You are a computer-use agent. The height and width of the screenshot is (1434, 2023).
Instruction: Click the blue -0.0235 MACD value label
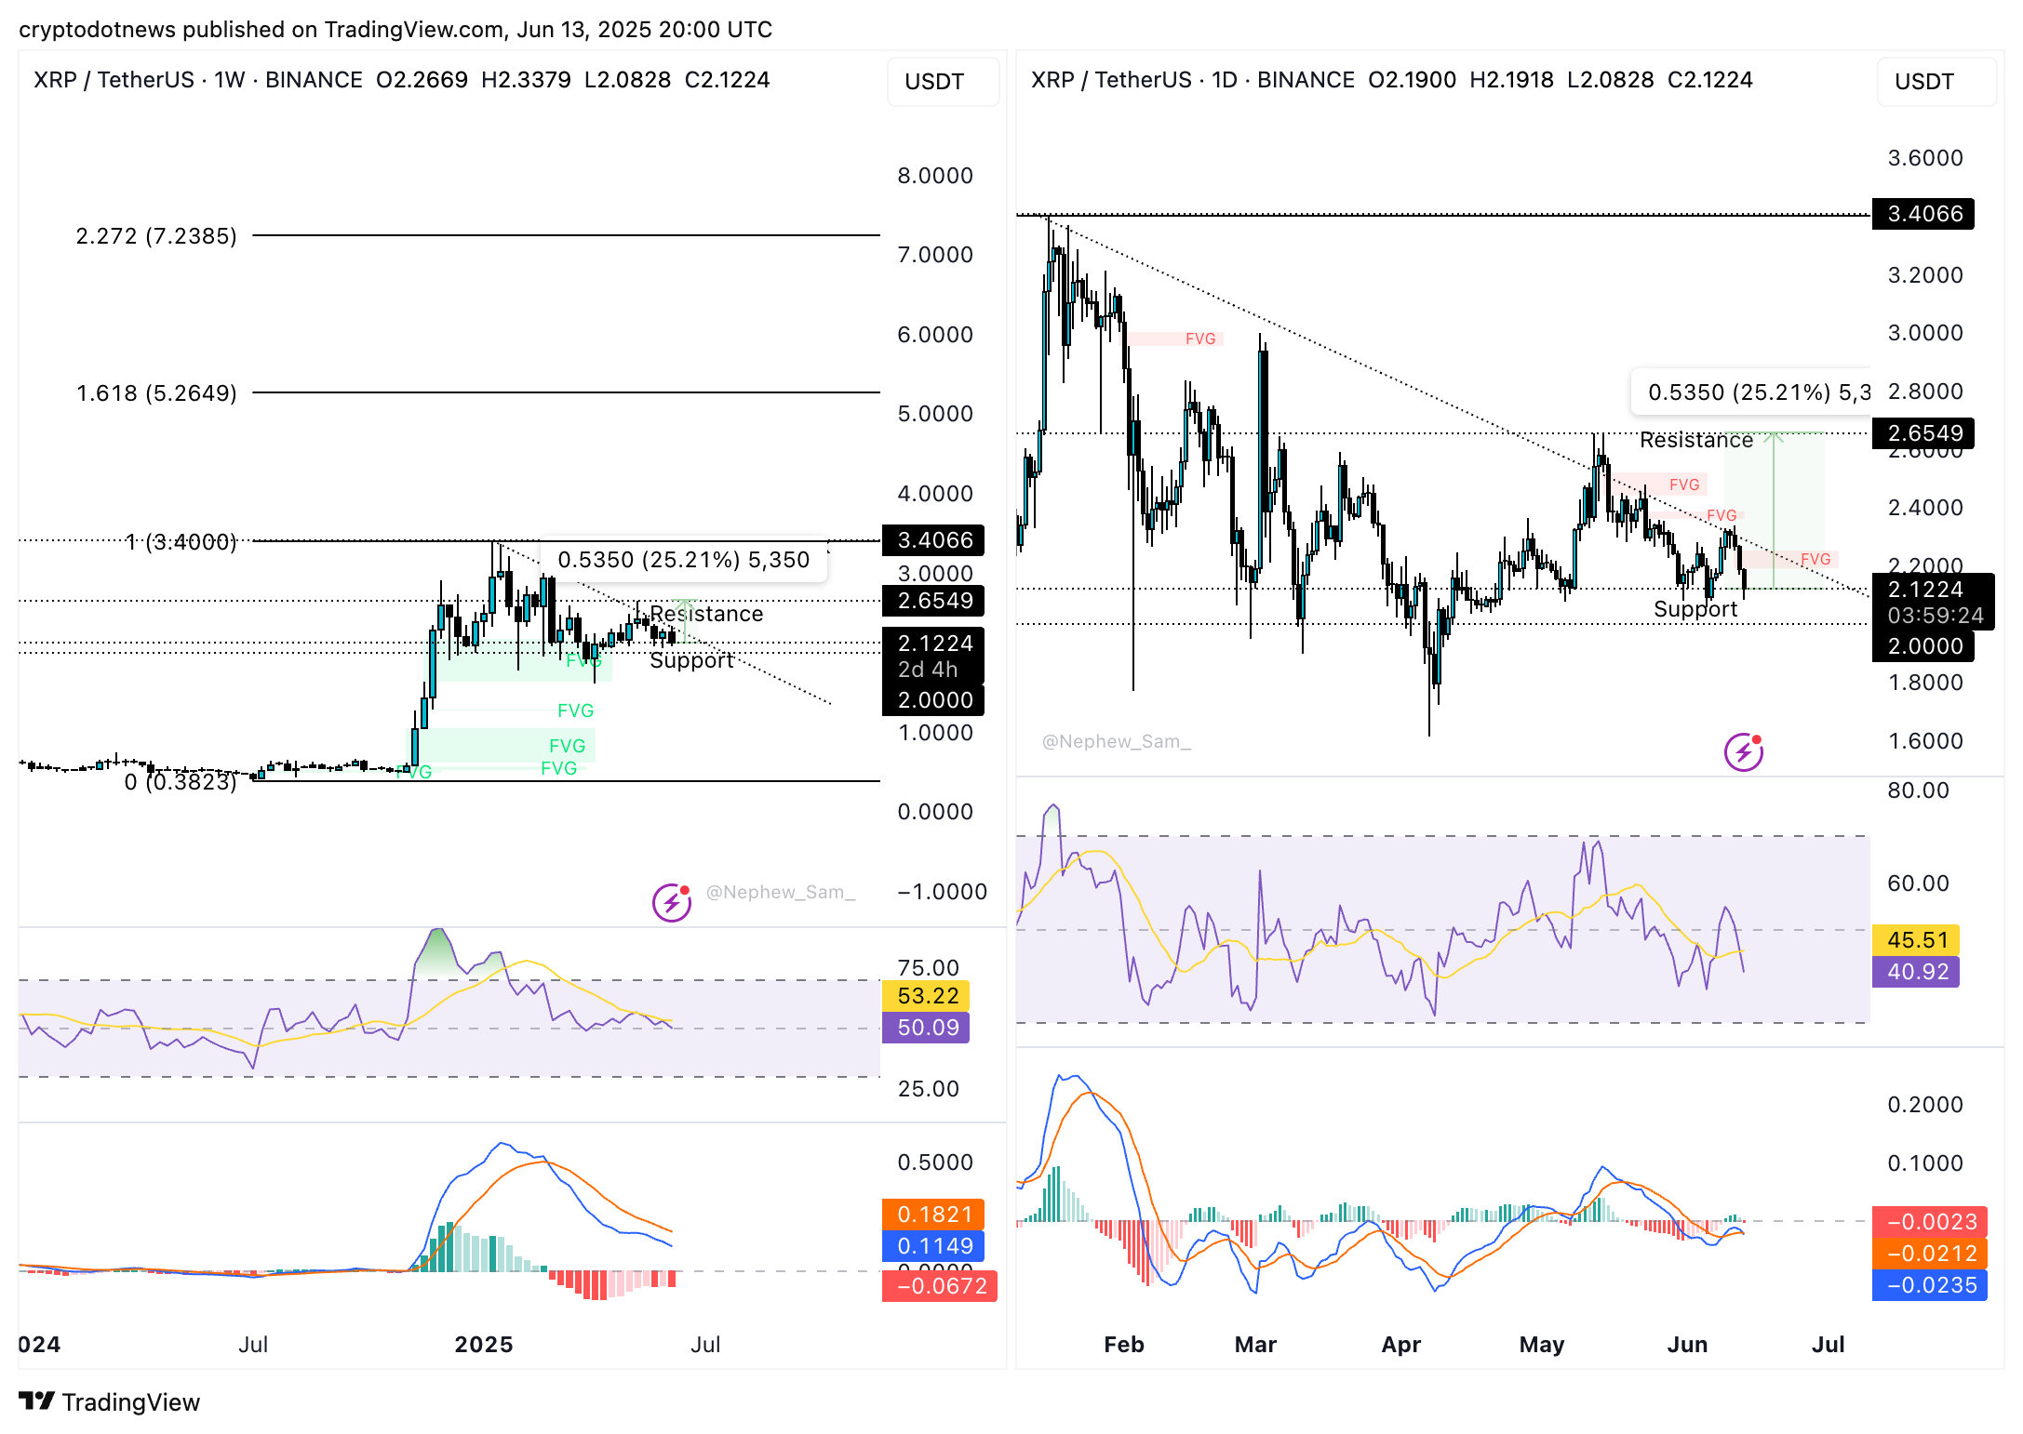click(1929, 1285)
